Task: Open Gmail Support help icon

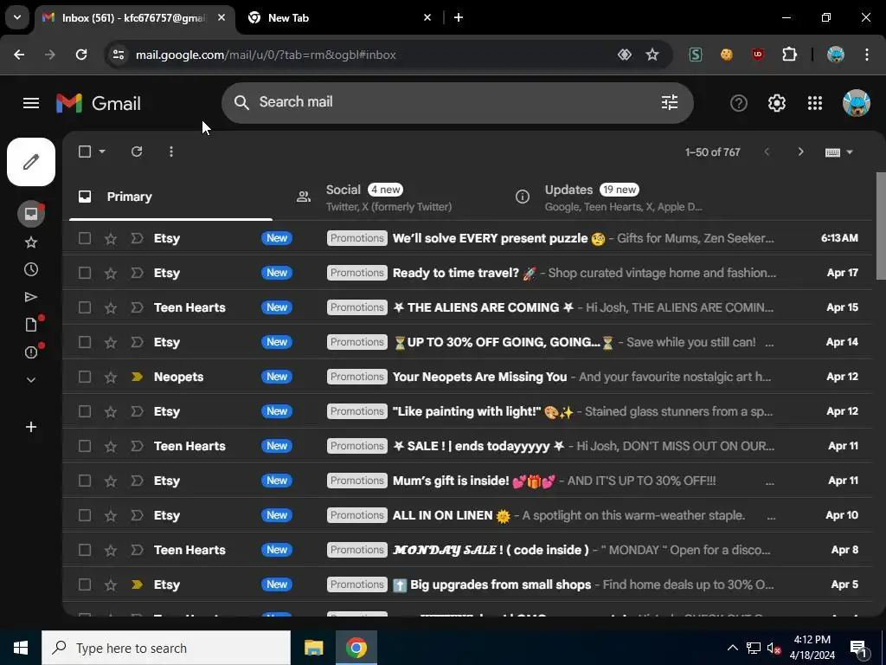Action: point(739,103)
